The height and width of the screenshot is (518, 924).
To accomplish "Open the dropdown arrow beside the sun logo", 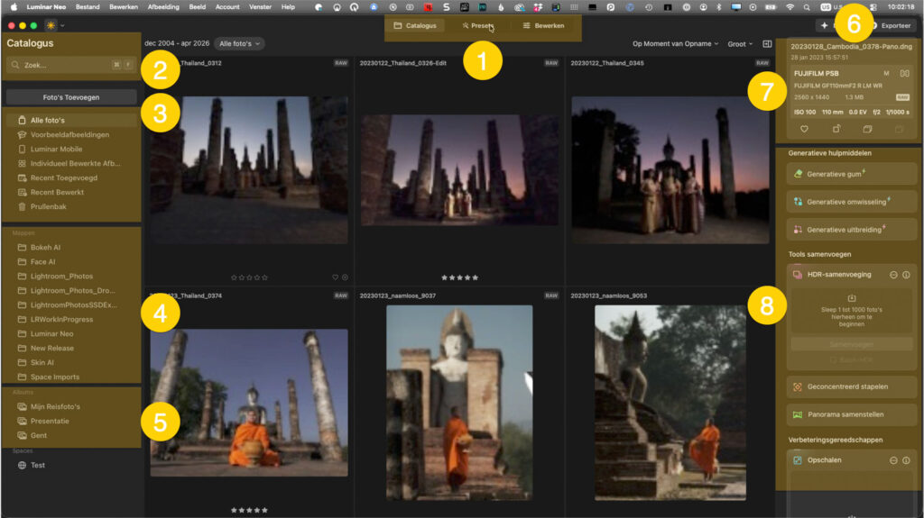I will 62,25.
